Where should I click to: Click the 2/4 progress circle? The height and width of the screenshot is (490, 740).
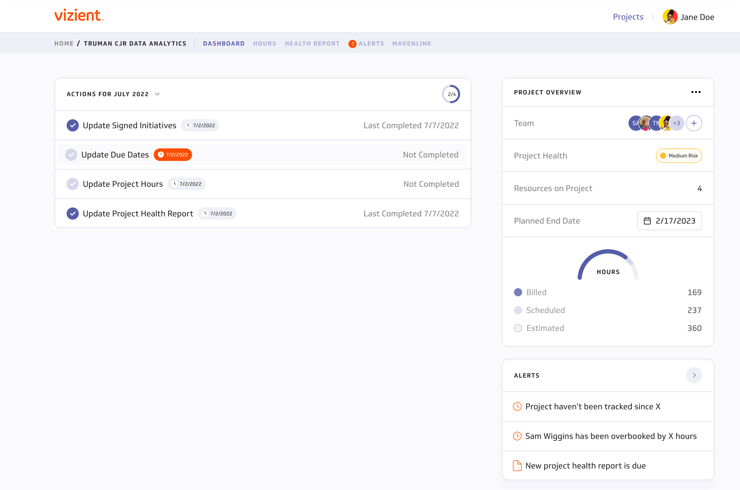pos(451,94)
